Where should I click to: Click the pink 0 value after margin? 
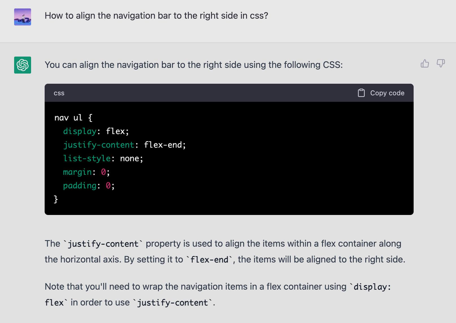point(103,172)
